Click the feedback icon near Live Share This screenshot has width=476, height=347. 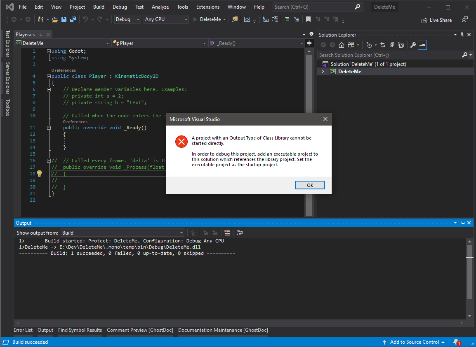pyautogui.click(x=465, y=20)
